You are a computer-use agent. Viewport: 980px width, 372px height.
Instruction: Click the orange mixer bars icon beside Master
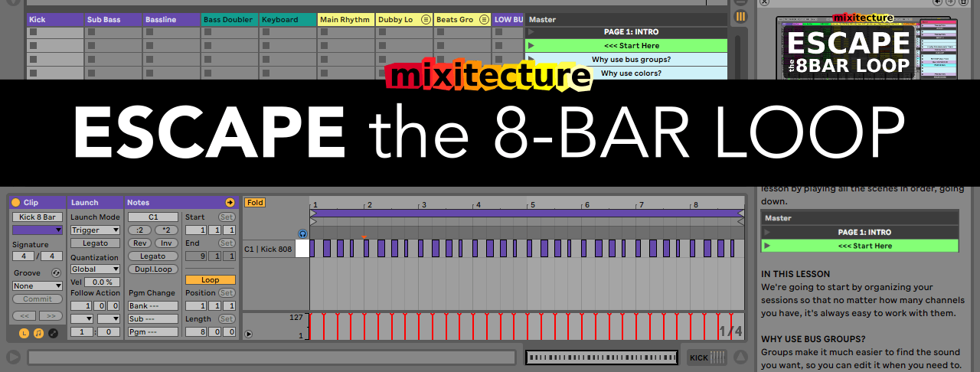pyautogui.click(x=740, y=16)
